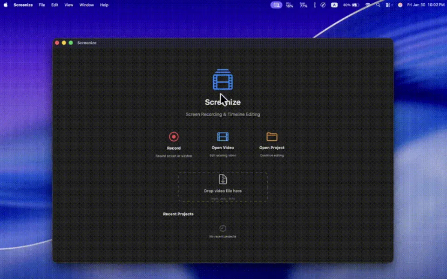The height and width of the screenshot is (279, 447).
Task: Click the 'Recent Projects' heading
Action: point(178,214)
